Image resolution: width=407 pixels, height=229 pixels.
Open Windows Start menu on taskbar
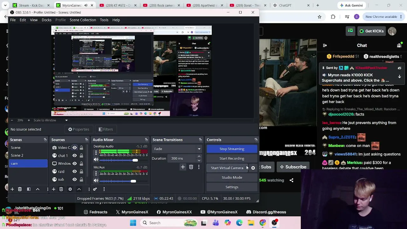[x=133, y=223]
